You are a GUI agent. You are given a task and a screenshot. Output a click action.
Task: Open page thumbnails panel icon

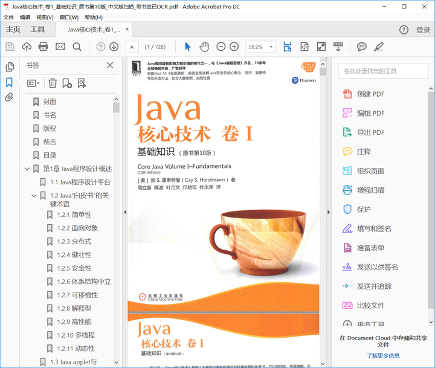[10, 66]
